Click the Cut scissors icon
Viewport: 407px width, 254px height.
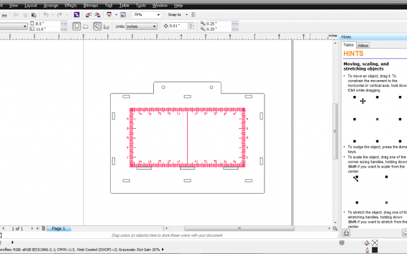click(x=16, y=15)
